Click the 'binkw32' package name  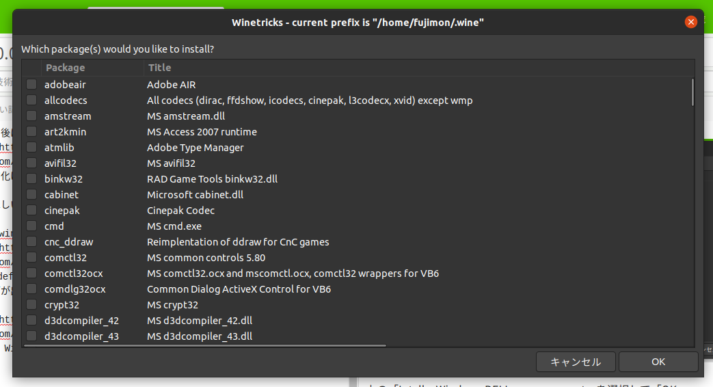tap(64, 178)
